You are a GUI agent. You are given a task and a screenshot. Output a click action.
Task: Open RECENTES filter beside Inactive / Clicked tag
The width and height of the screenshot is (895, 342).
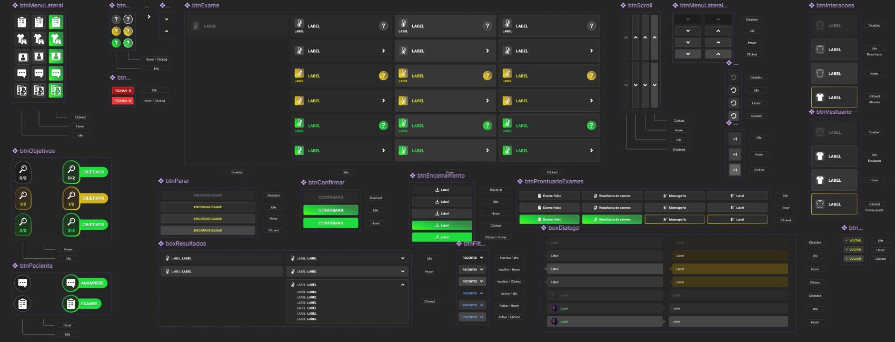click(x=472, y=281)
